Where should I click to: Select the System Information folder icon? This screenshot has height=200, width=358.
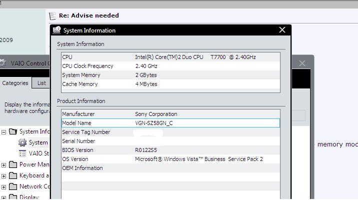(x=13, y=131)
